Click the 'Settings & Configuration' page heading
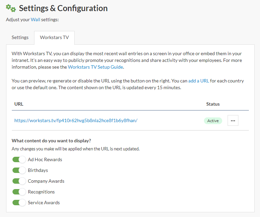Screen dimensions: 260x217 [63, 8]
